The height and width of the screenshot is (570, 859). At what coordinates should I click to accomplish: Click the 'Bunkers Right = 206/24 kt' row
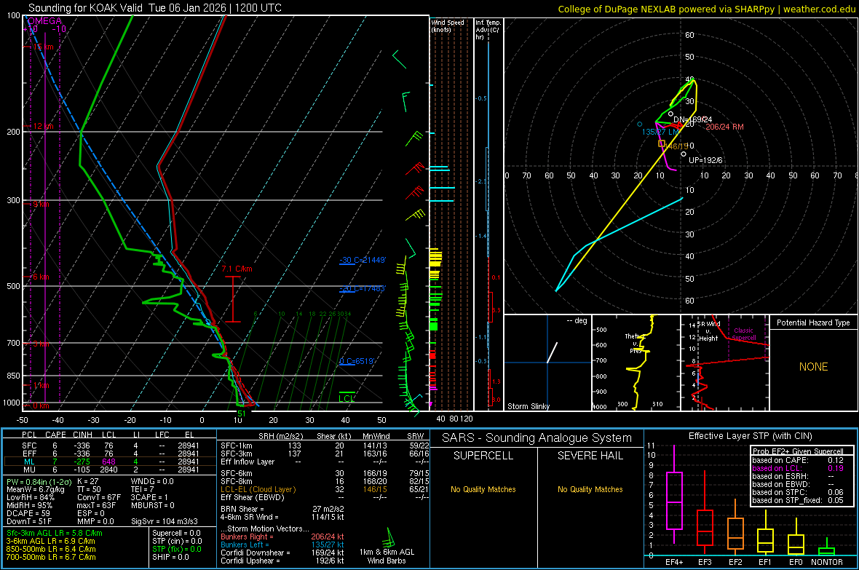pos(282,537)
